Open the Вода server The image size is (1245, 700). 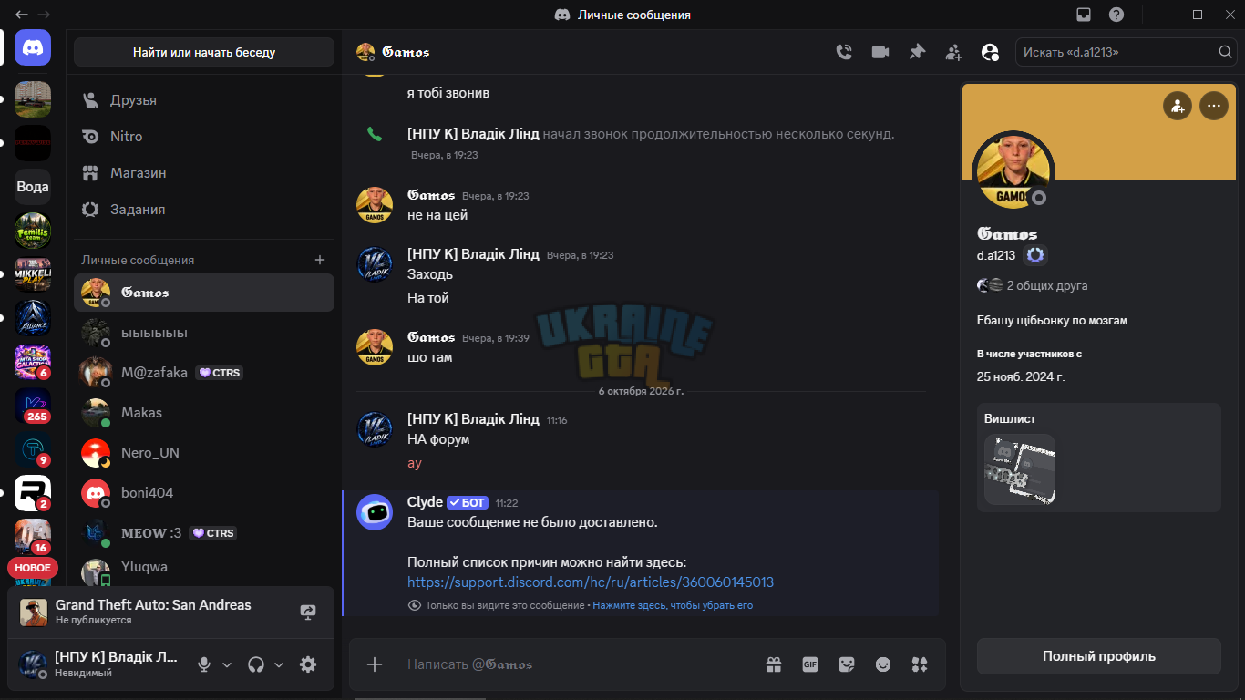[33, 187]
